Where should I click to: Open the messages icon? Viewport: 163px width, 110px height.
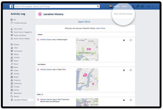coord(138,6)
